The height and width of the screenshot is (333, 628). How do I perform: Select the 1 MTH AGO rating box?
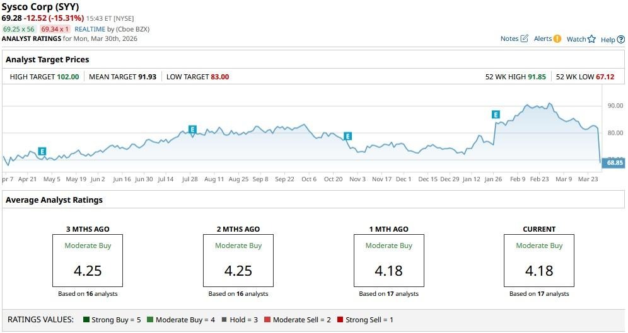click(389, 261)
